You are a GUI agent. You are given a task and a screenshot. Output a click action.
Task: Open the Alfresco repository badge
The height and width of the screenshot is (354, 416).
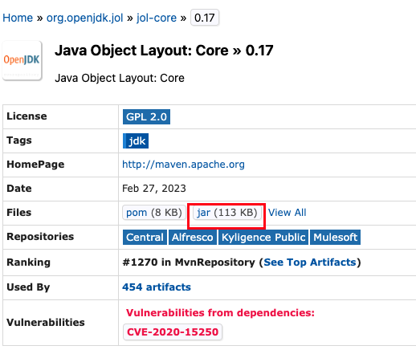(193, 237)
